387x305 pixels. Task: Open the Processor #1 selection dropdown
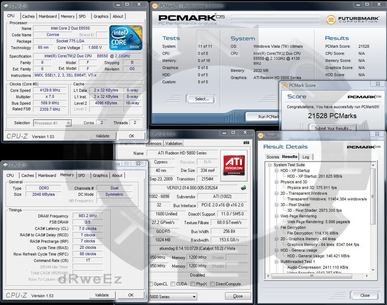pos(69,123)
